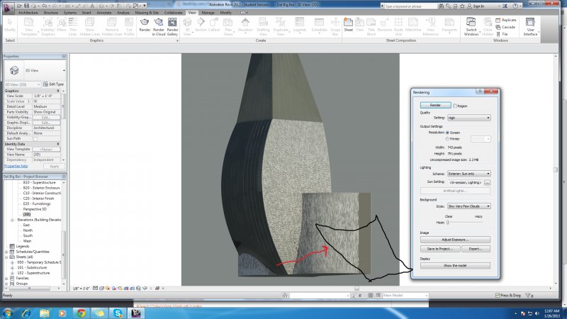Screen dimensions: 567x319
Task: Click the Adjust Exposure button
Action: 454,240
